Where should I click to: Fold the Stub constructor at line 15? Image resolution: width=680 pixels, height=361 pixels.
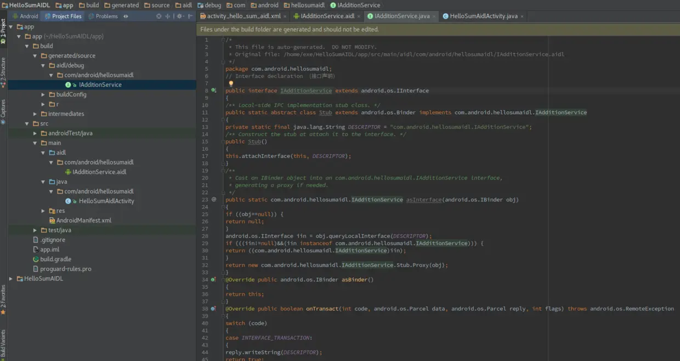(223, 142)
